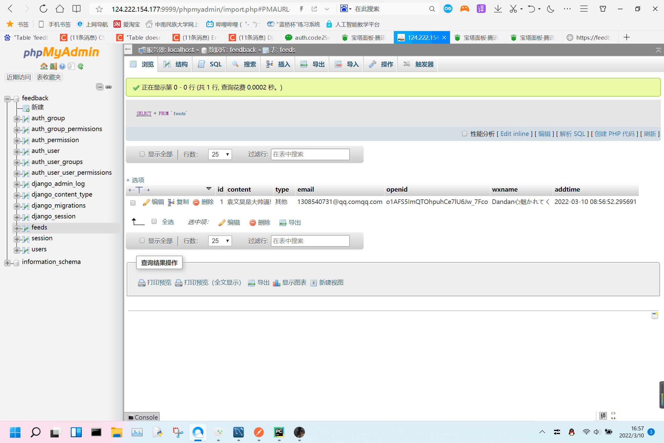Click the scissors screenshot icon
The image size is (664, 443).
point(513,9)
